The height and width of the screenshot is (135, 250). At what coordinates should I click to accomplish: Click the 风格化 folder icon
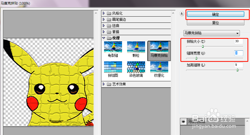(109, 13)
